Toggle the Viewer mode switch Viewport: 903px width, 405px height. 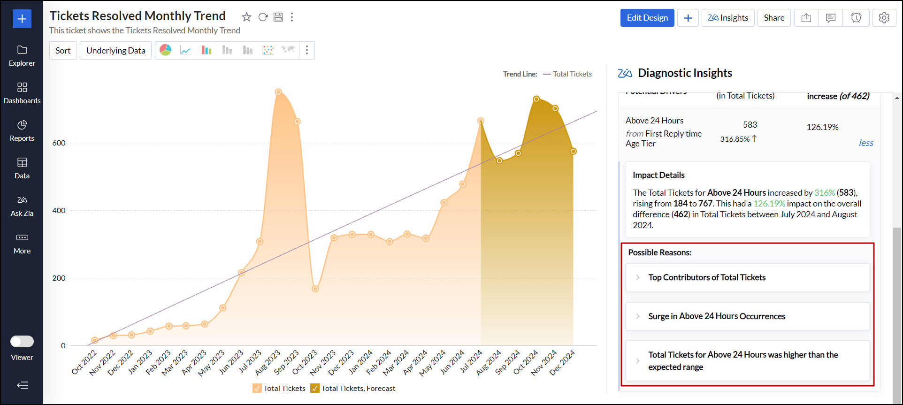coord(22,341)
